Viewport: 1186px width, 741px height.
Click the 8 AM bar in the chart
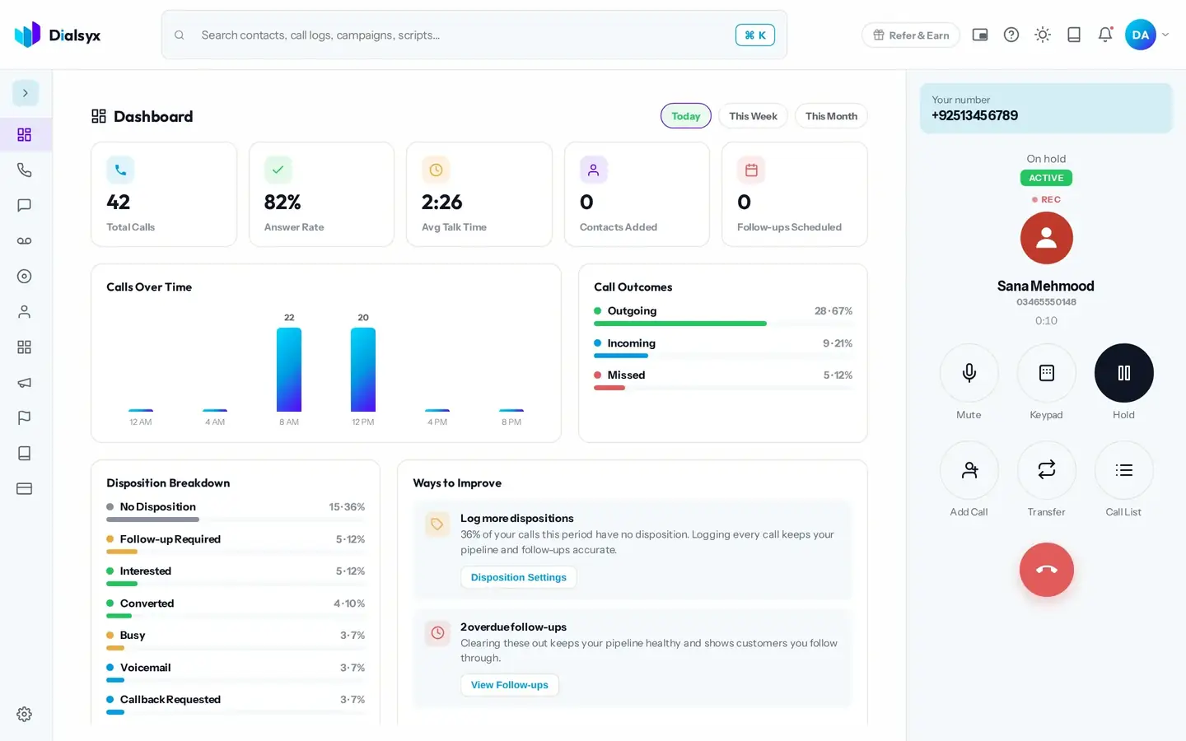point(289,370)
